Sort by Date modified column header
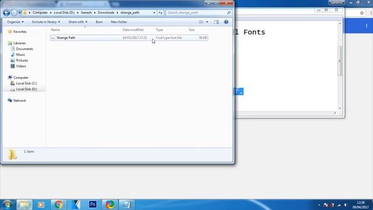The image size is (373, 210). (133, 30)
